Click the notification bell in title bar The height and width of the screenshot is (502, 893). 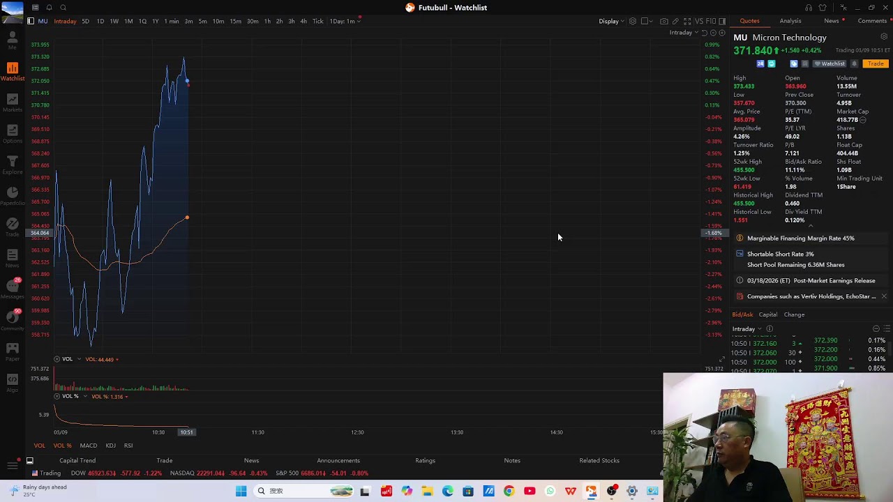click(49, 8)
